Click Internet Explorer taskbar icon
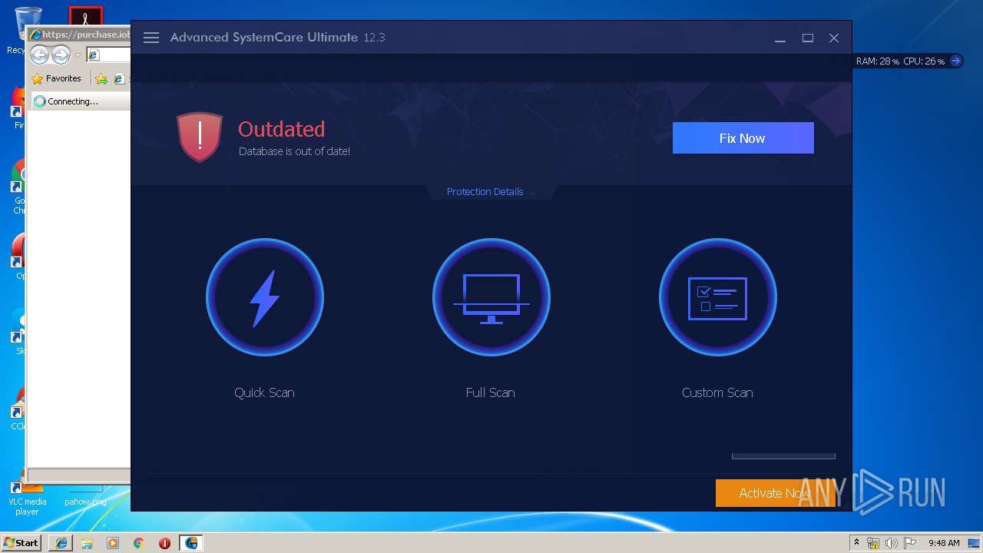The width and height of the screenshot is (983, 553). pyautogui.click(x=61, y=543)
